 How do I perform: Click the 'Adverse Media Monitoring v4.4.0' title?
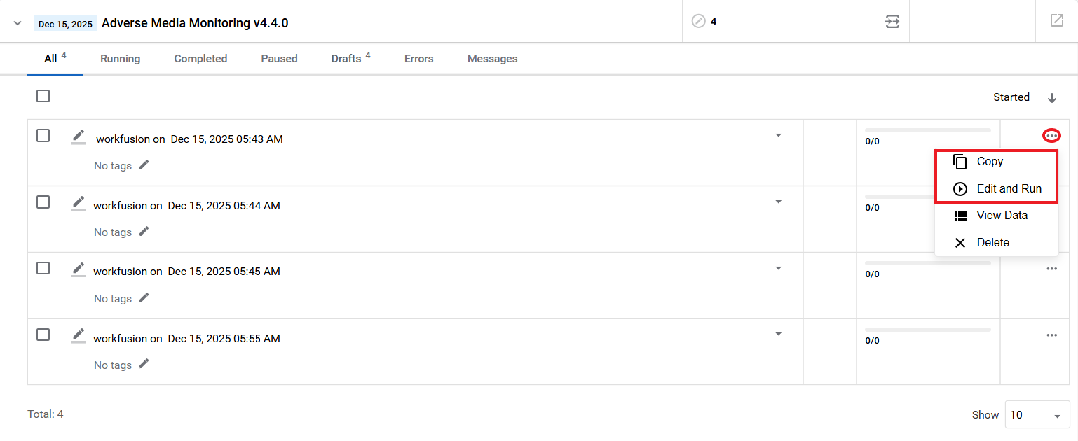pyautogui.click(x=195, y=23)
